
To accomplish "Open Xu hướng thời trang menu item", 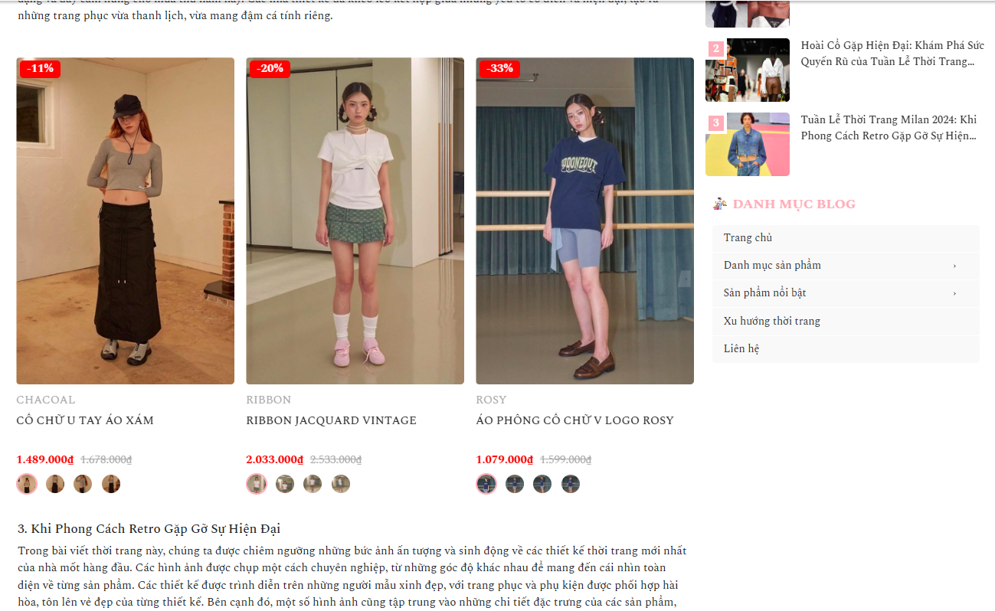I will click(x=846, y=321).
